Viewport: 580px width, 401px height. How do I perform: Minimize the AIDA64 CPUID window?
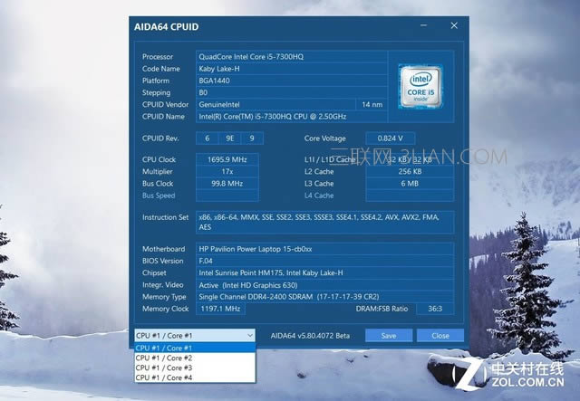pos(423,25)
